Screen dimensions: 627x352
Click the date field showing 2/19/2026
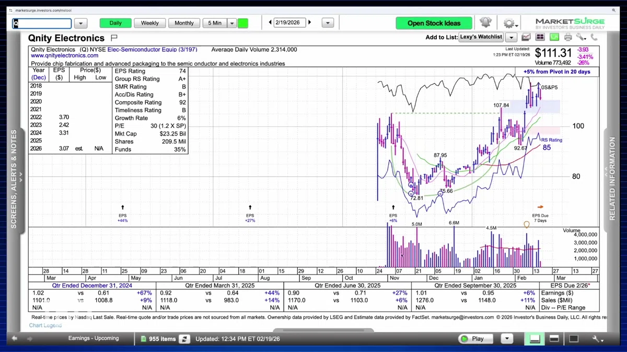290,23
